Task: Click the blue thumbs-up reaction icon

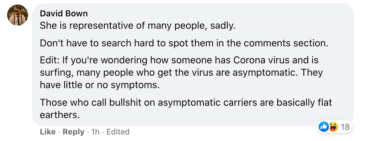Action: click(324, 126)
